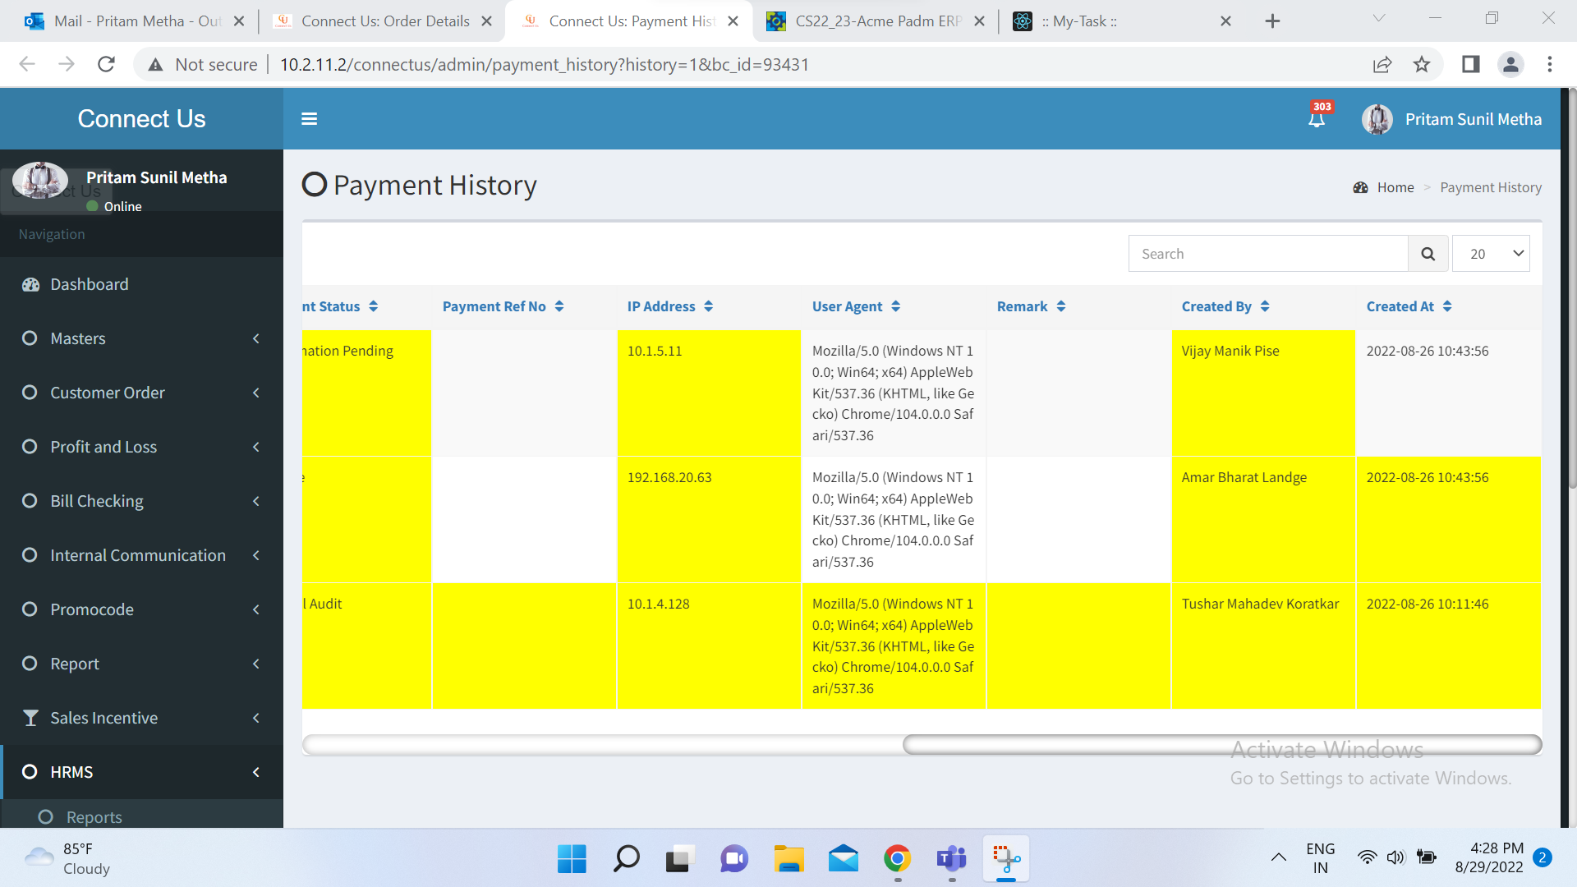Show hidden system tray icons chevron
Image resolution: width=1577 pixels, height=887 pixels.
point(1279,858)
